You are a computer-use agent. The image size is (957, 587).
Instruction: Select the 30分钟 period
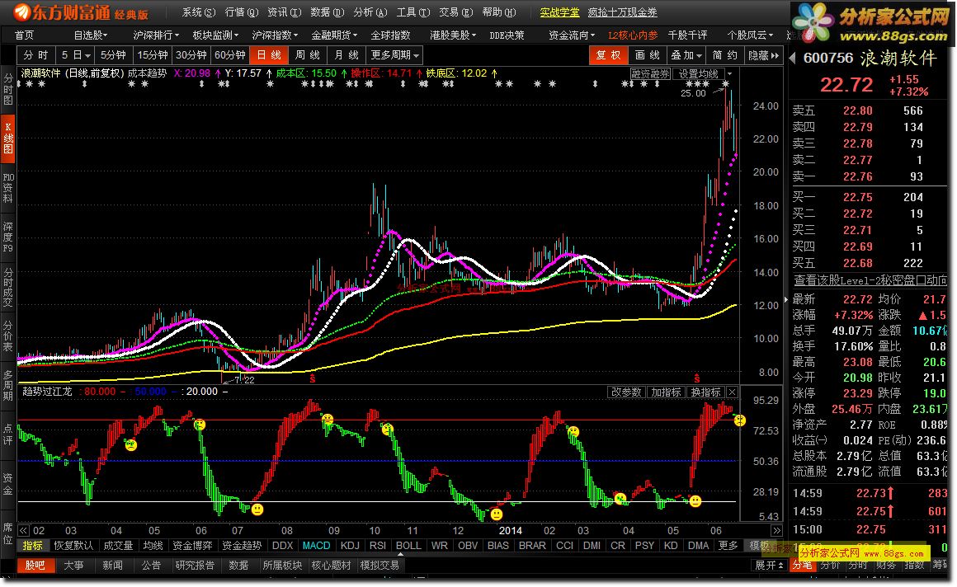pos(191,55)
